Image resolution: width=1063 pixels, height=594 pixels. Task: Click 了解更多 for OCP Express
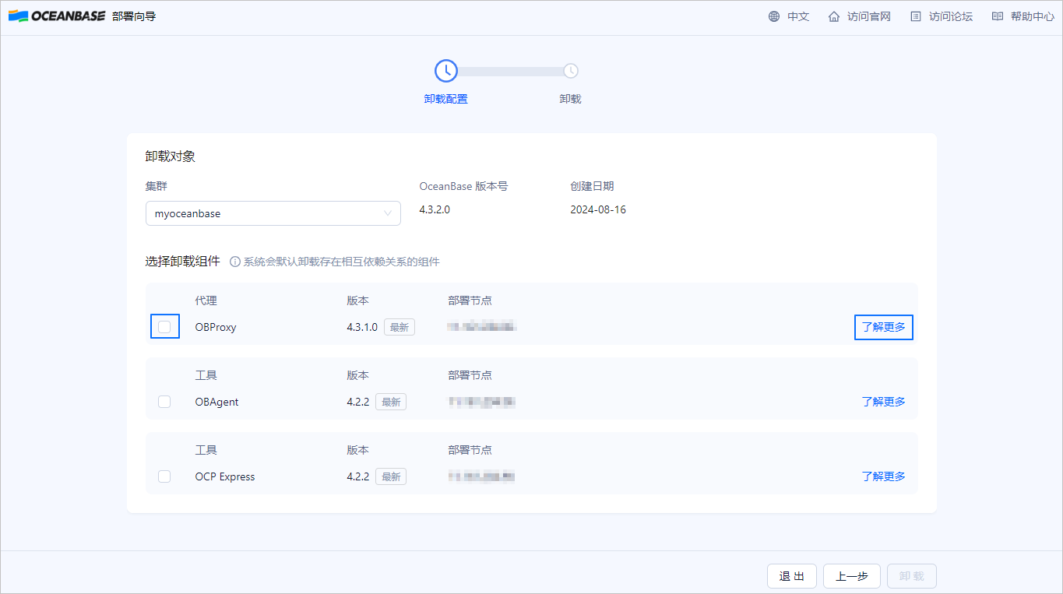click(884, 476)
